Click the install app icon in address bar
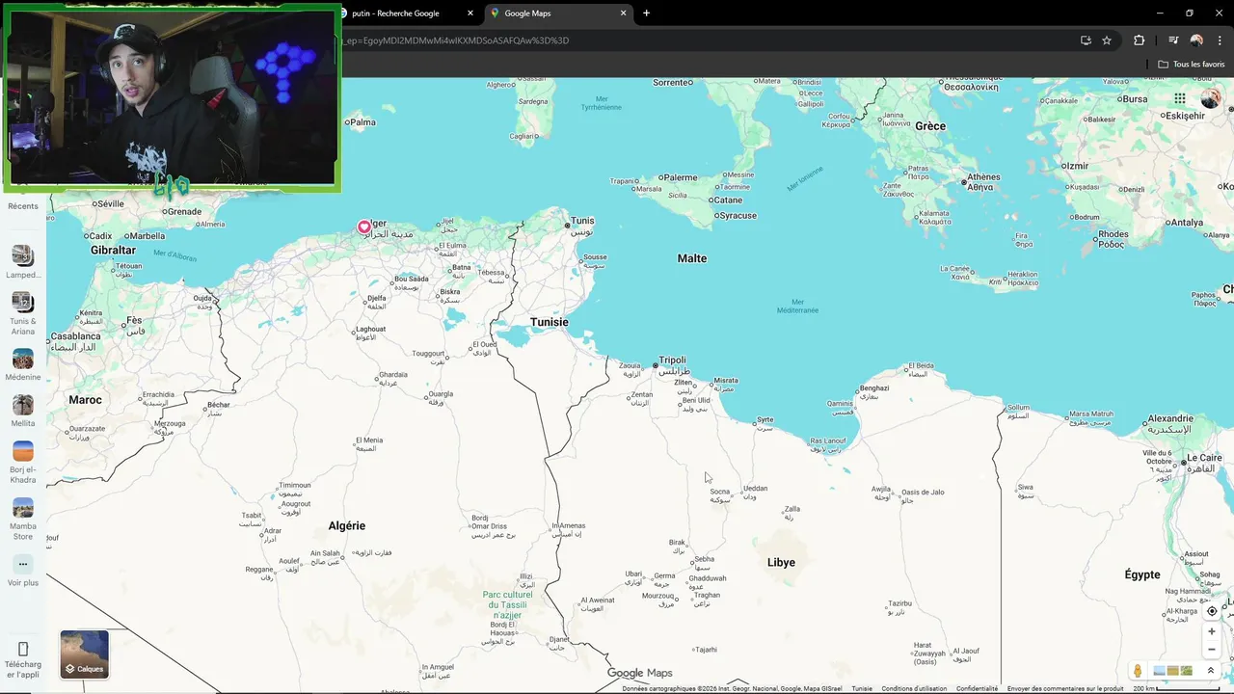Image resolution: width=1234 pixels, height=694 pixels. point(1086,40)
